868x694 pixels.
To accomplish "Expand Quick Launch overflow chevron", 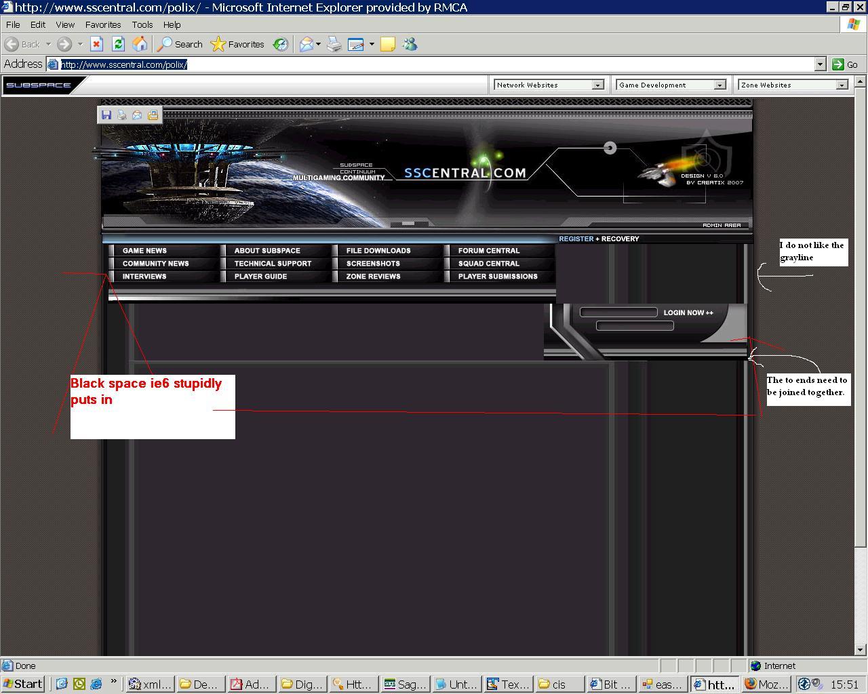I will (113, 682).
